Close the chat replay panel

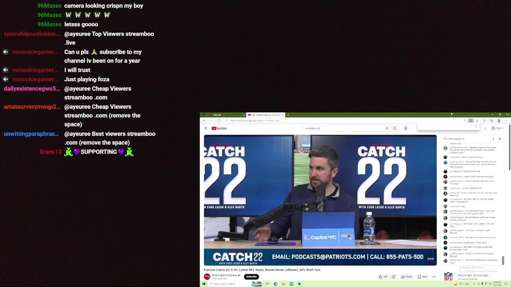tap(499, 139)
